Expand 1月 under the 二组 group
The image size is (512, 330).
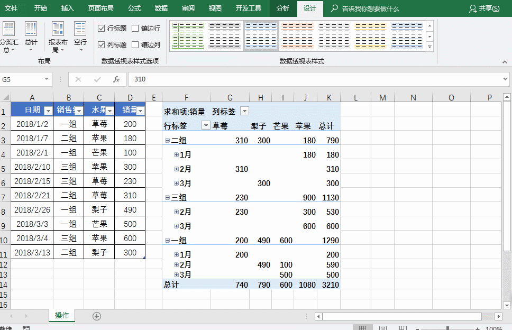tap(177, 155)
